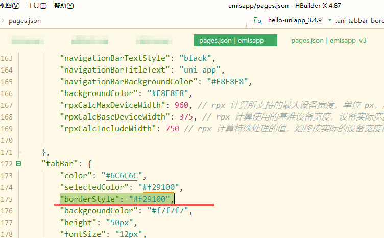
Task: Click the pages.json breadcrumb path
Action: tap(25, 21)
